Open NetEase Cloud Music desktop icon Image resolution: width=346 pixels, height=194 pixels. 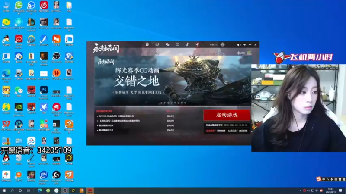click(44, 6)
